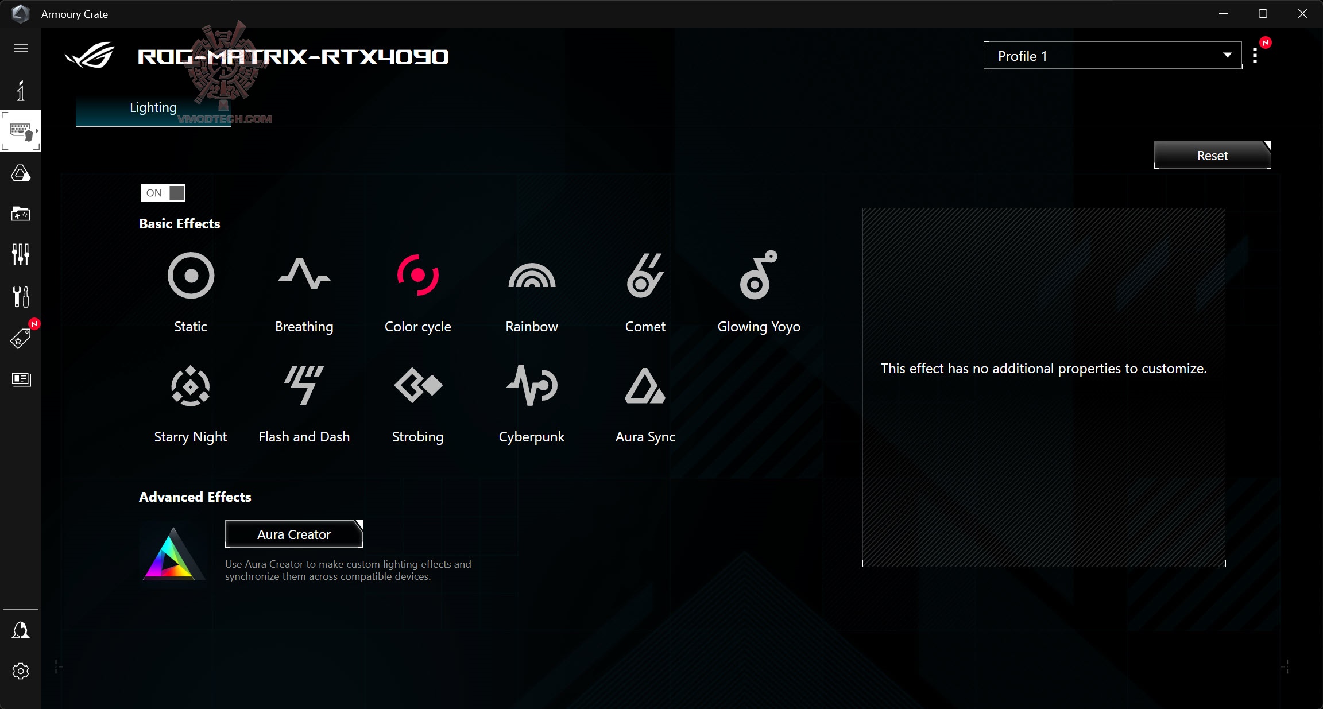Select the Static lighting effect
1323x709 pixels.
tap(191, 276)
